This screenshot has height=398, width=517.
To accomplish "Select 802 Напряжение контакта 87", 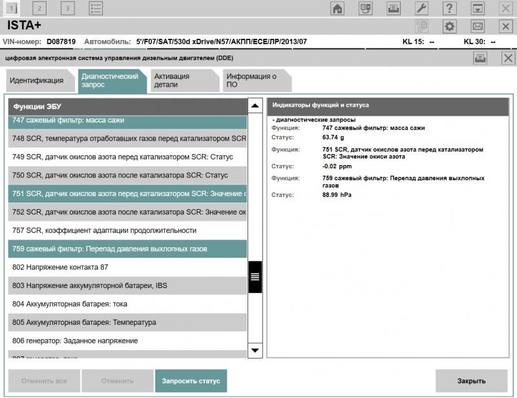I will (127, 267).
